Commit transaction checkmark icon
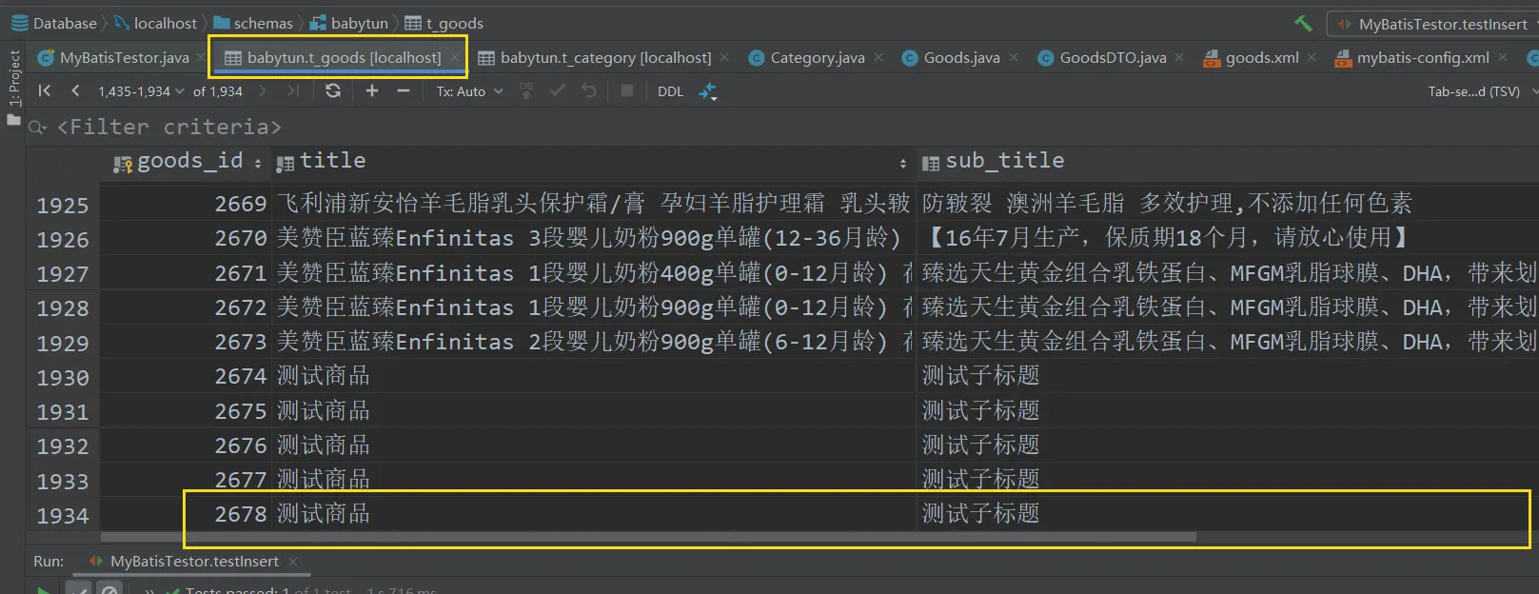This screenshot has height=594, width=1539. pos(558,90)
